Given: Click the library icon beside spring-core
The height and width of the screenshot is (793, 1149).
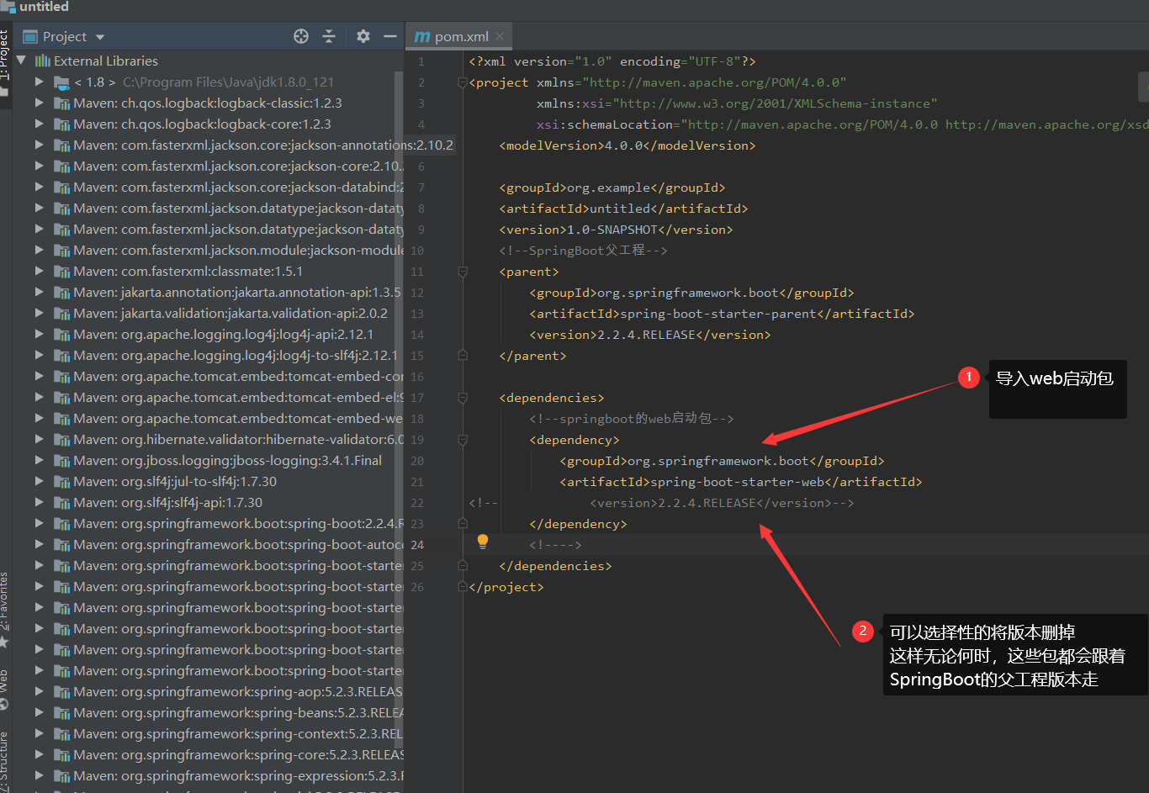Looking at the screenshot, I should pyautogui.click(x=61, y=755).
